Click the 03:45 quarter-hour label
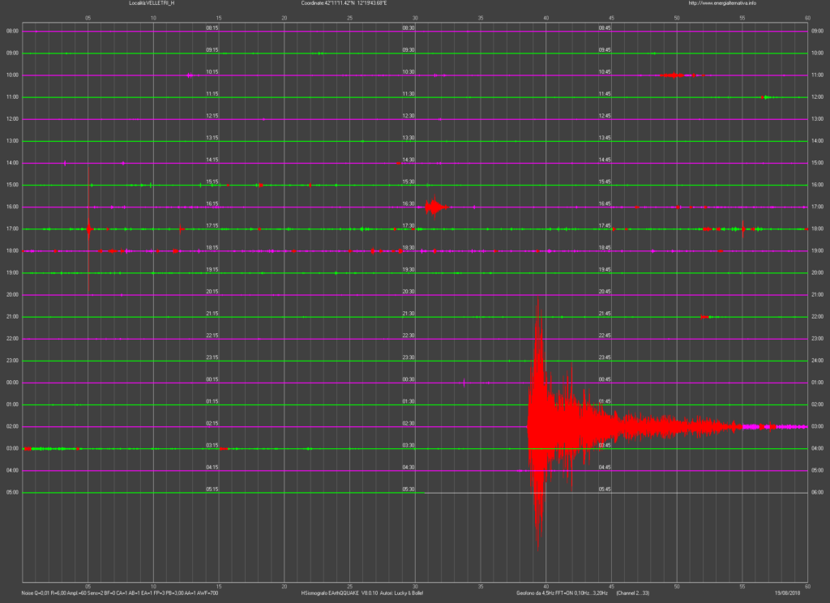This screenshot has height=603, width=830. point(605,445)
